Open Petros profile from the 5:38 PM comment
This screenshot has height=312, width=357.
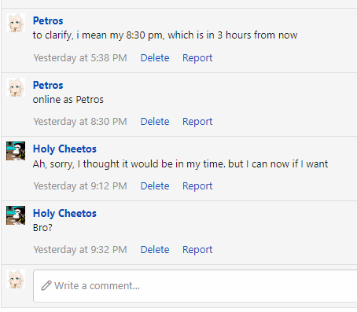point(48,20)
